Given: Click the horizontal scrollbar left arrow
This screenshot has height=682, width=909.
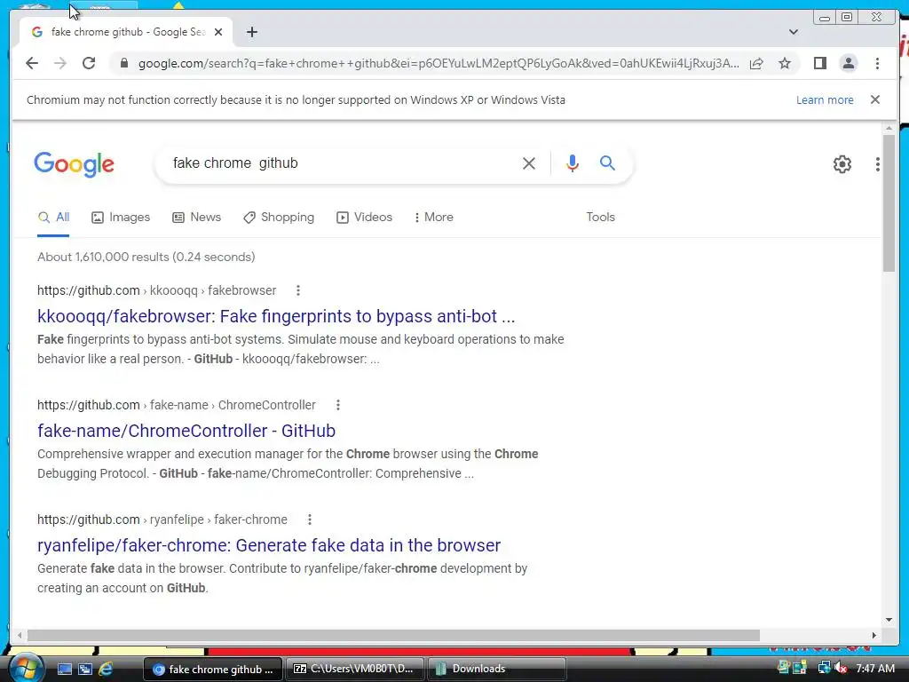Looking at the screenshot, I should click(x=20, y=636).
